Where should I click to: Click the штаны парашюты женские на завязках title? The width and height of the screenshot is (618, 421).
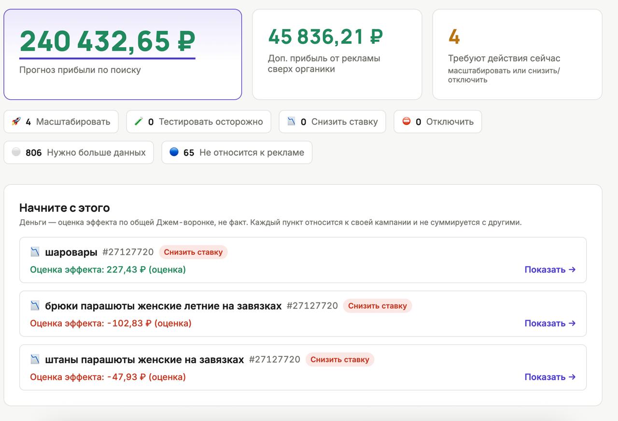(144, 360)
